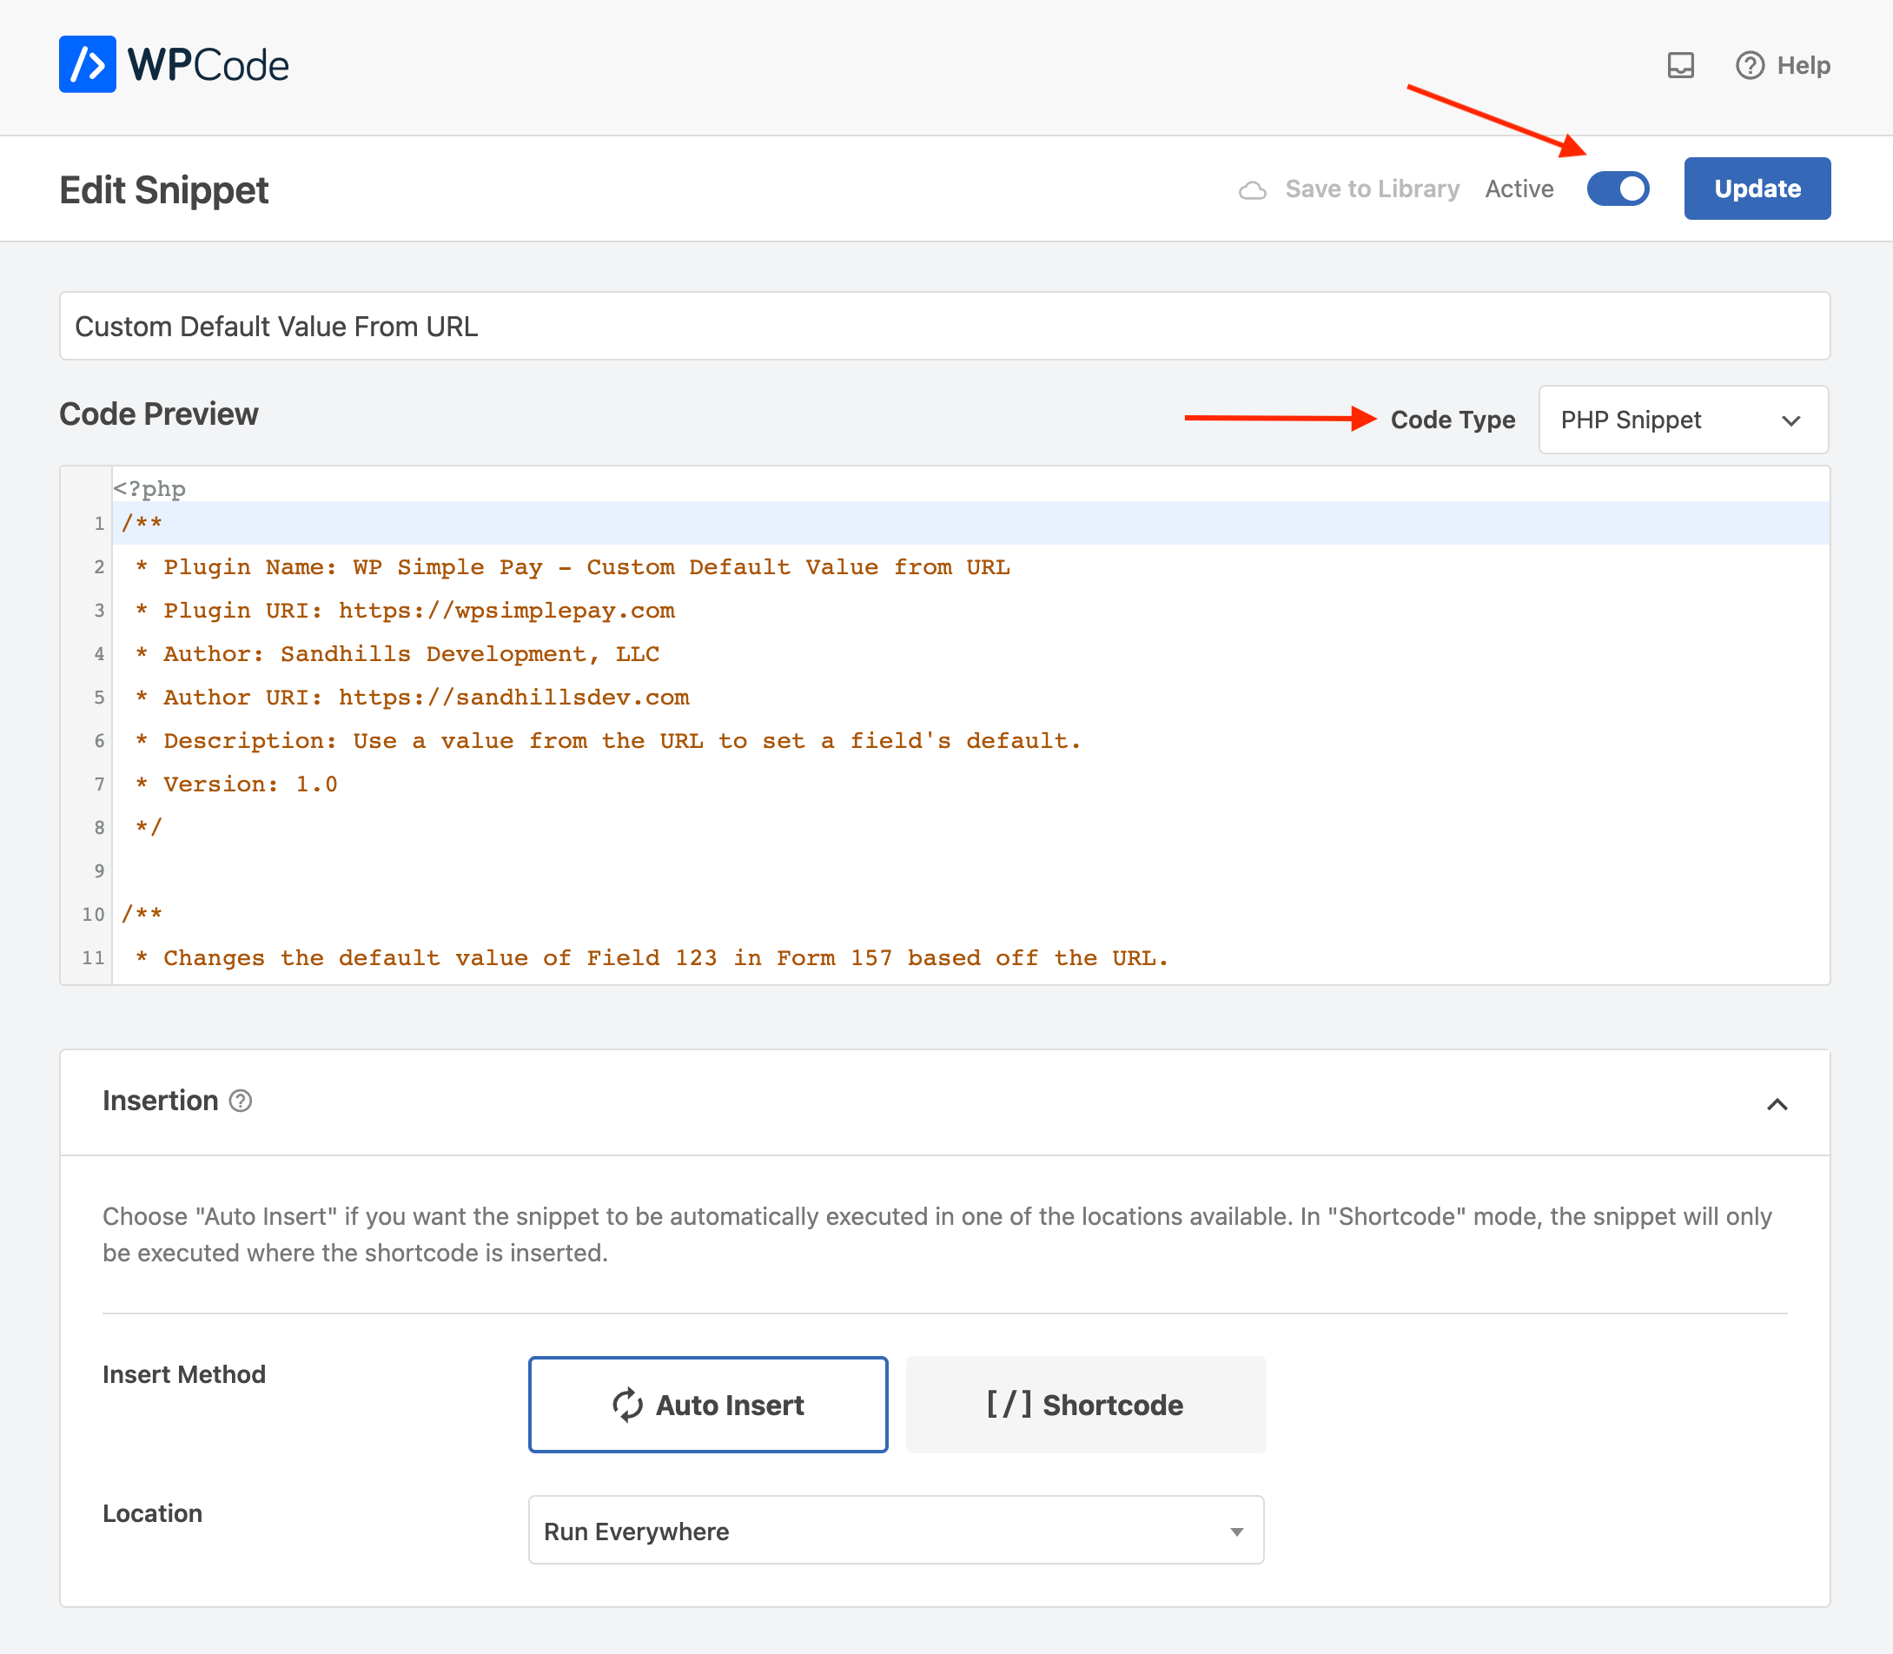Click the refresh icon inside Auto Insert

[x=626, y=1404]
